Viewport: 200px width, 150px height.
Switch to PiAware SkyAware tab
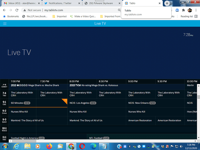101,3
